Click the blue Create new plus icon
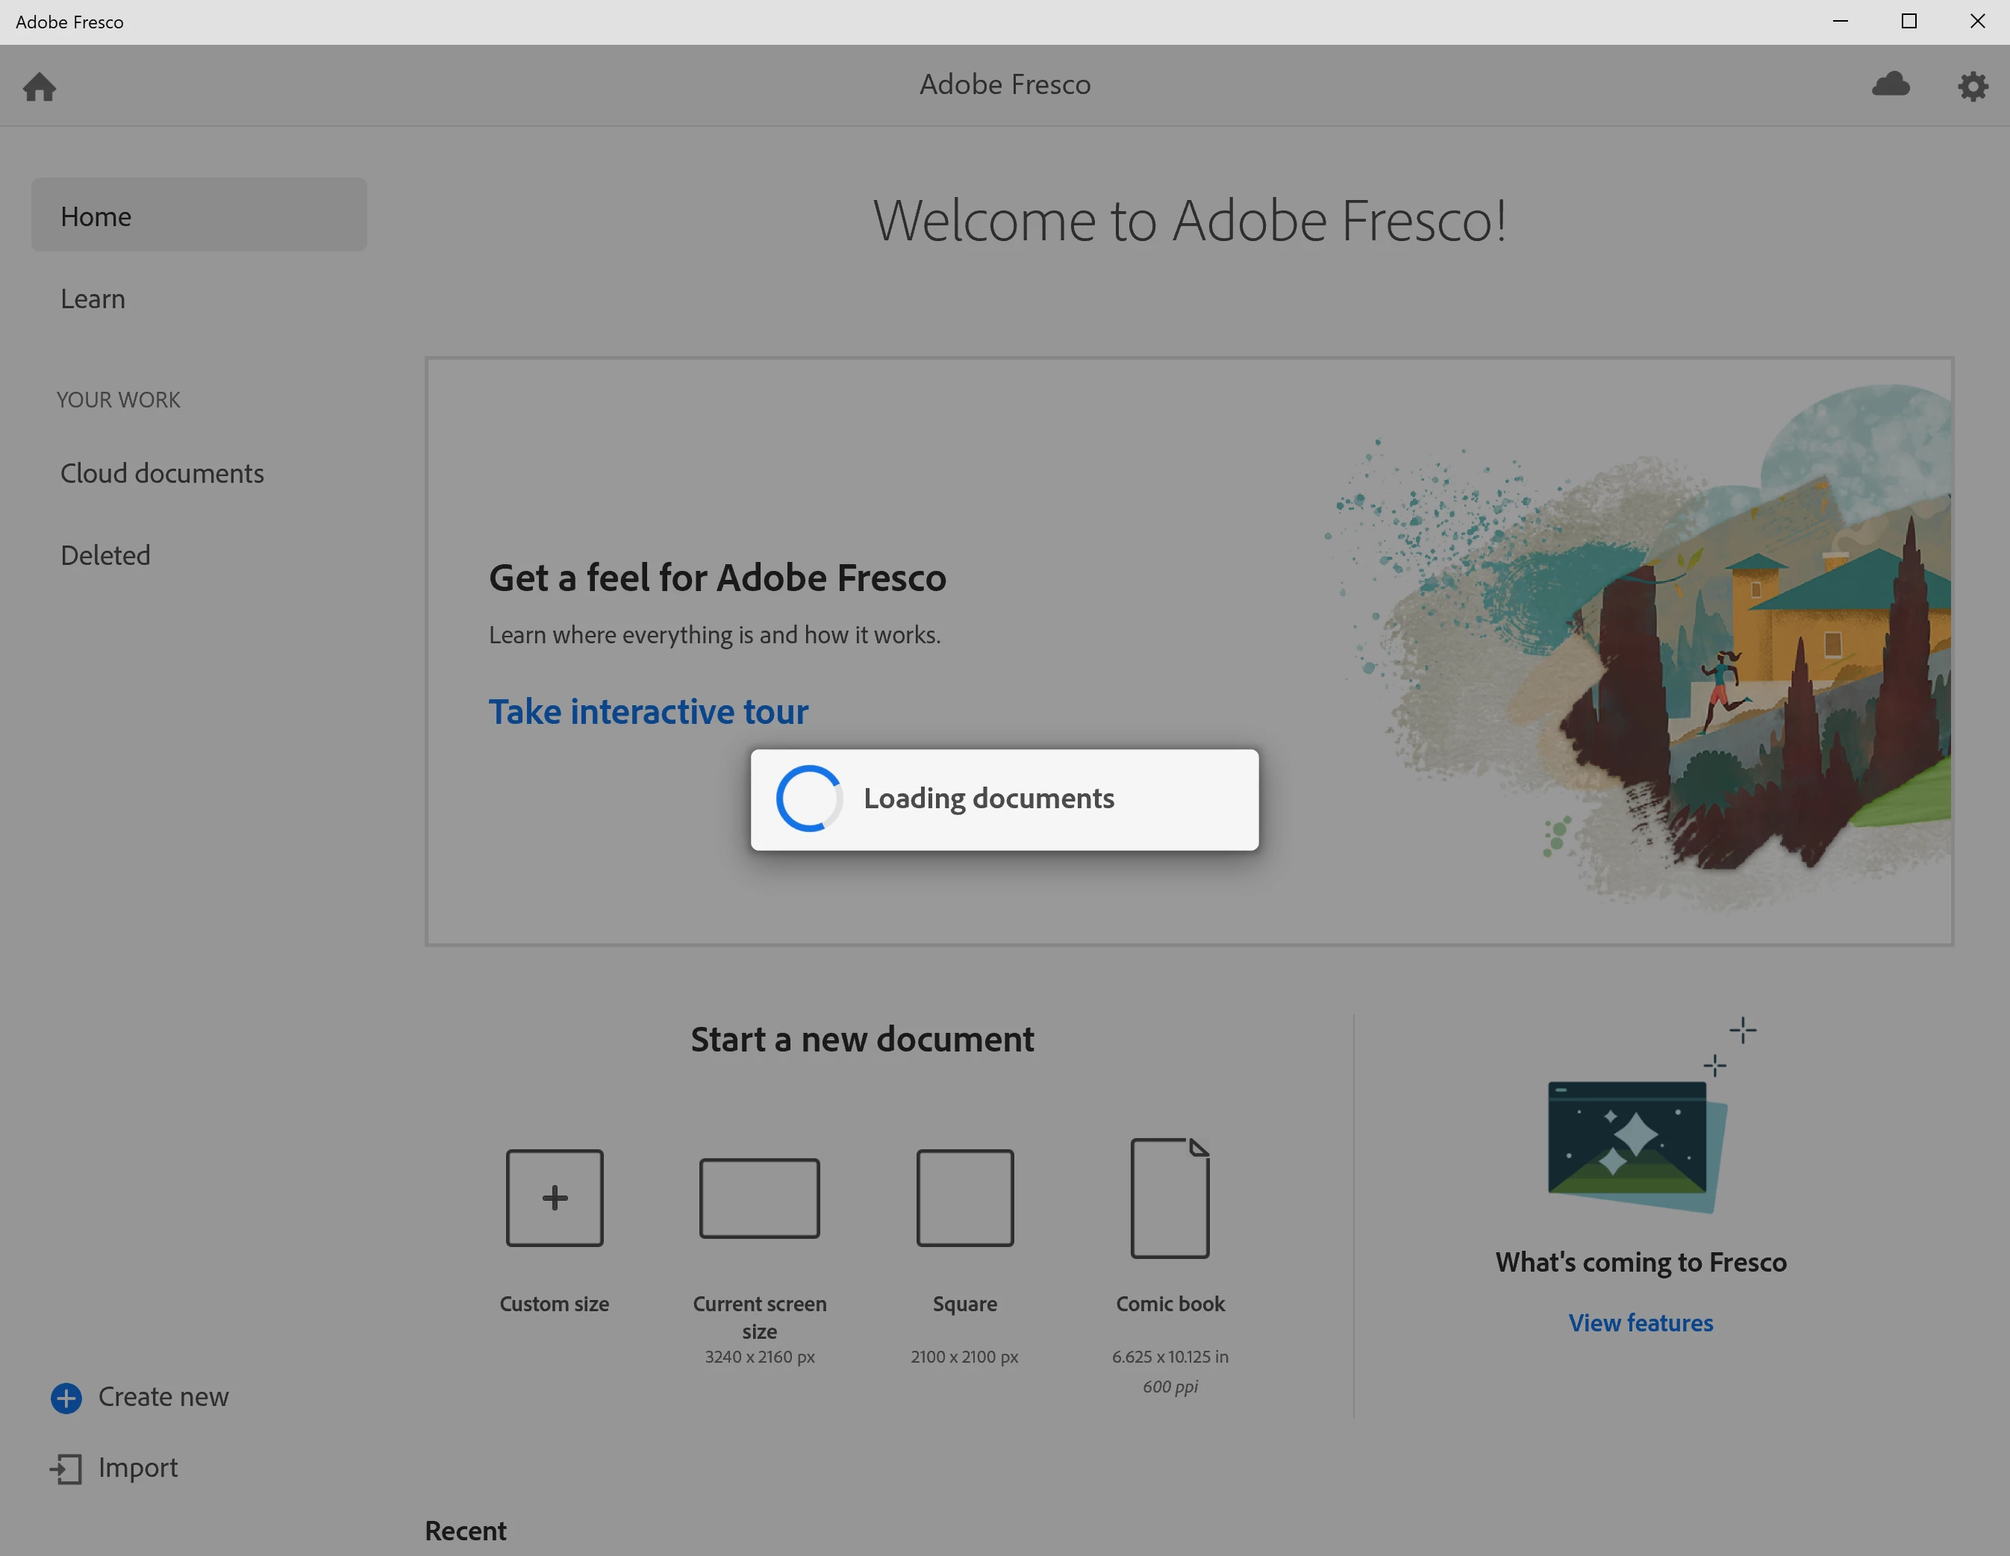Screen dimensions: 2010x1556 click(x=66, y=1397)
